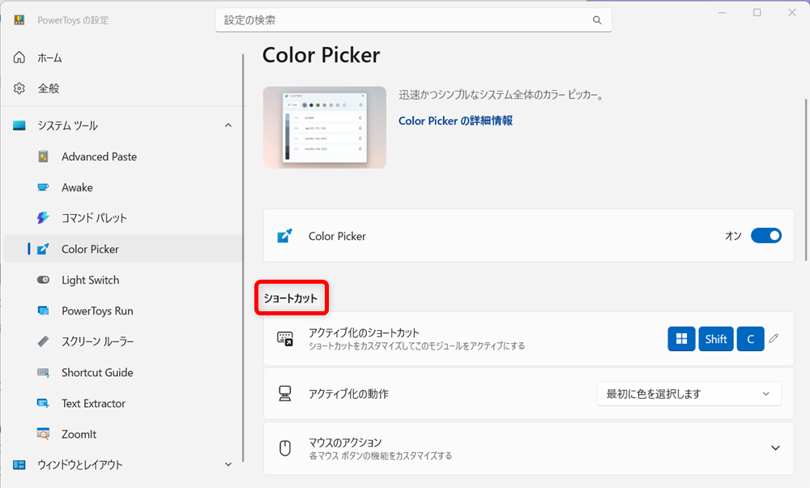Click the Shift key chip in the shortcut
Image resolution: width=810 pixels, height=488 pixels.
(715, 339)
